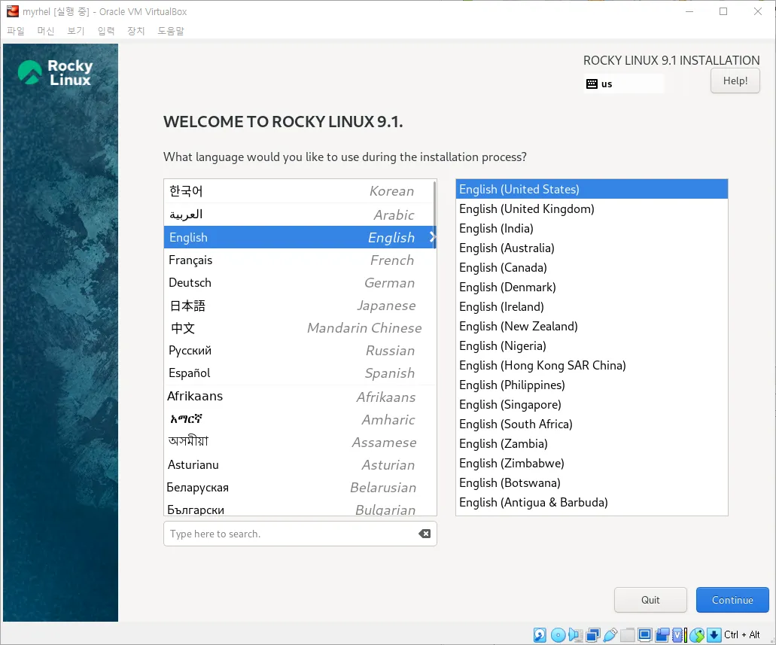This screenshot has width=776, height=645.
Task: Select Español Spanish language
Action: point(300,373)
